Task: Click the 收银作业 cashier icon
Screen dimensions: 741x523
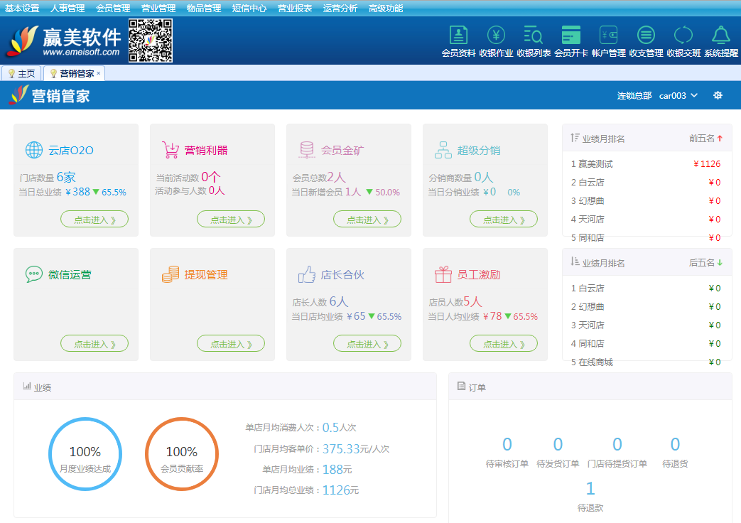Action: [x=496, y=36]
